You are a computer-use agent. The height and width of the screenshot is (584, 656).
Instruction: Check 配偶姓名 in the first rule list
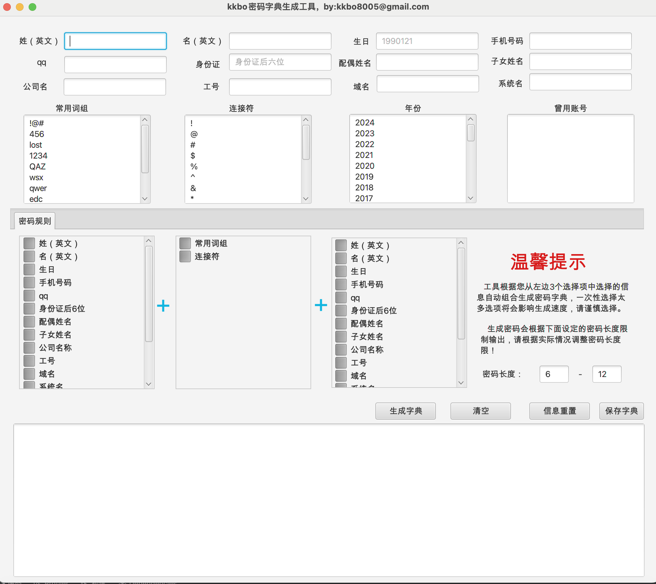point(29,322)
